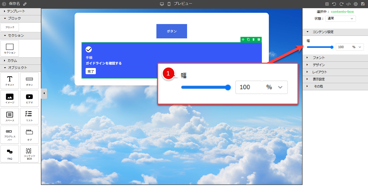The image size is (368, 187).
Task: Click the pencil icon to rename 保存名
Action: pyautogui.click(x=25, y=4)
